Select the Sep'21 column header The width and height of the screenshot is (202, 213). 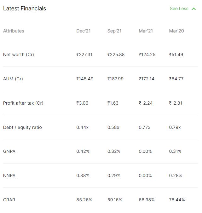114,31
